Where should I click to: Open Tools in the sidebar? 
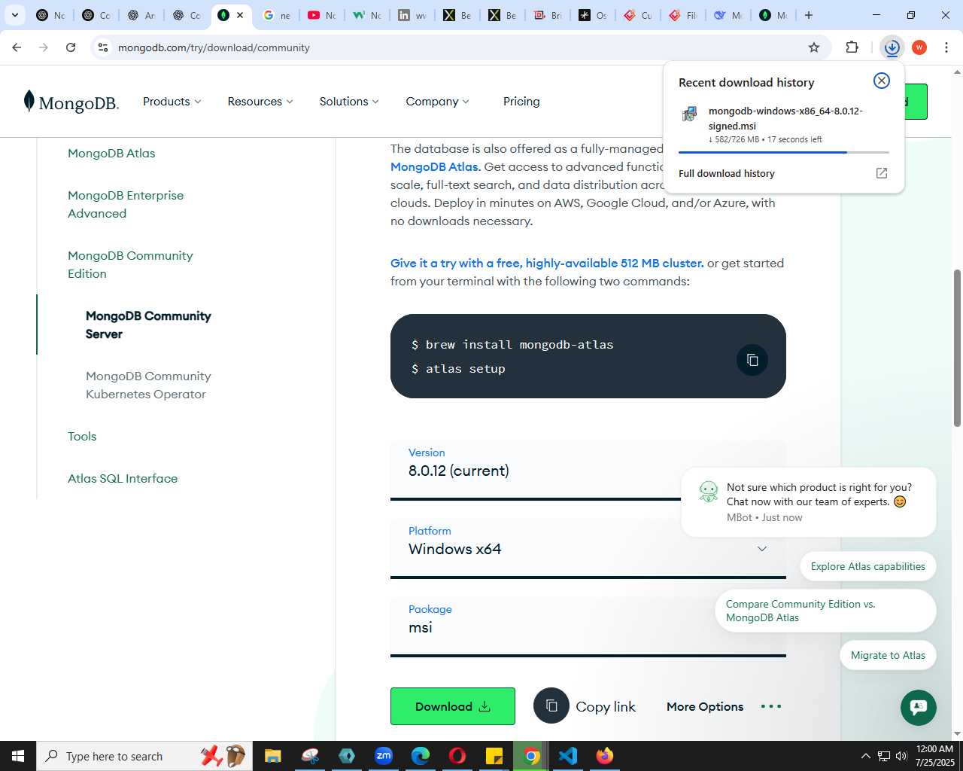tap(82, 437)
